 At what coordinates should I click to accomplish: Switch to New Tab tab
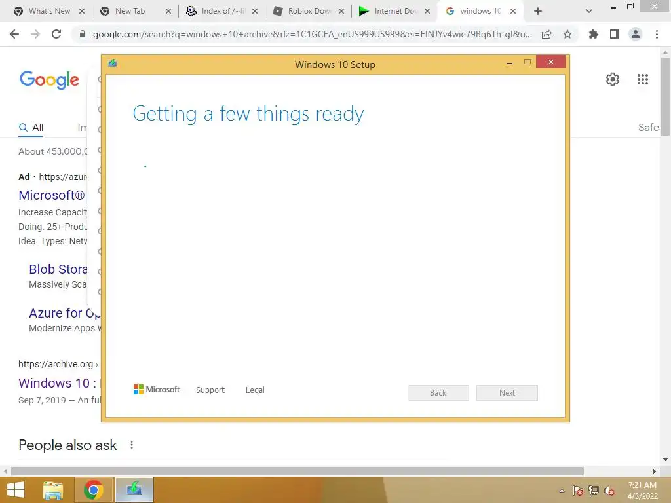click(130, 11)
